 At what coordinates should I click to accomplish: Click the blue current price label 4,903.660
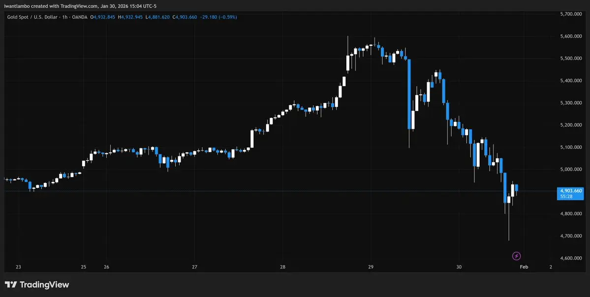pos(570,191)
